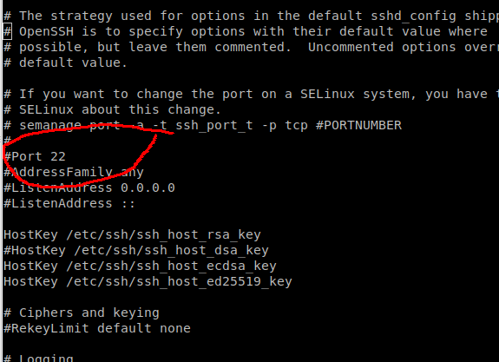The width and height of the screenshot is (499, 362).
Task: Click the '#ListenAddress 0.0.0.0' line
Action: [89, 188]
